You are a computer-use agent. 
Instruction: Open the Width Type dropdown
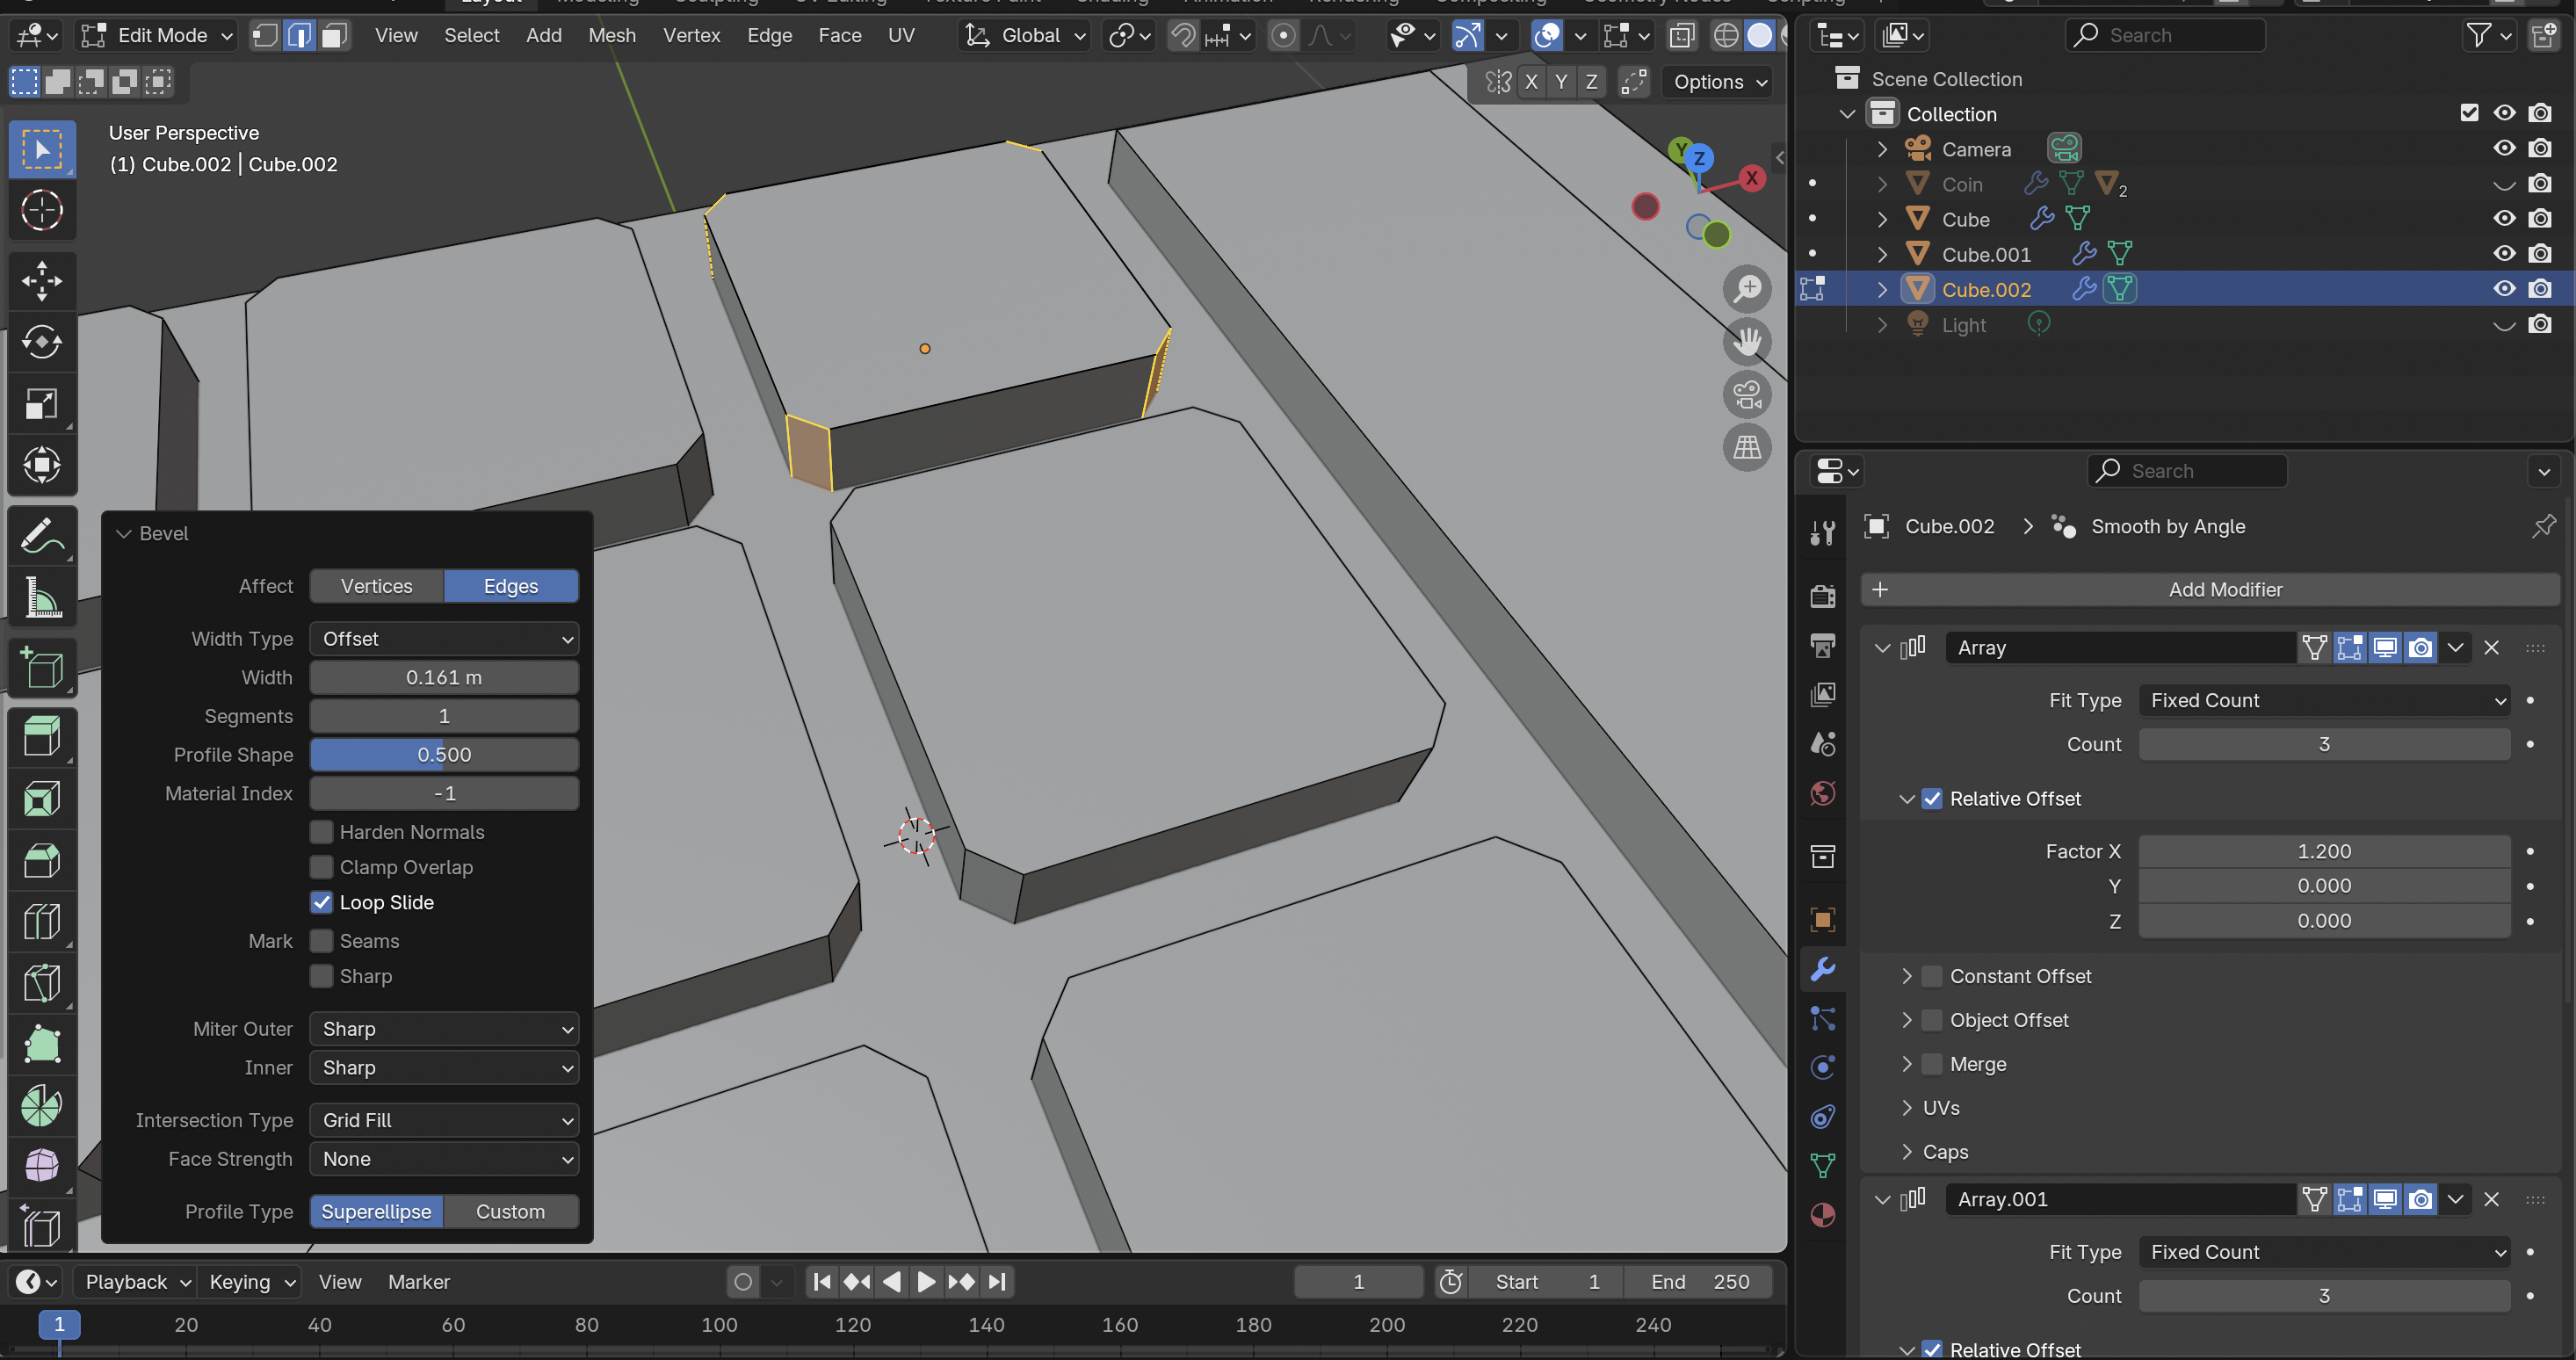[x=444, y=638]
